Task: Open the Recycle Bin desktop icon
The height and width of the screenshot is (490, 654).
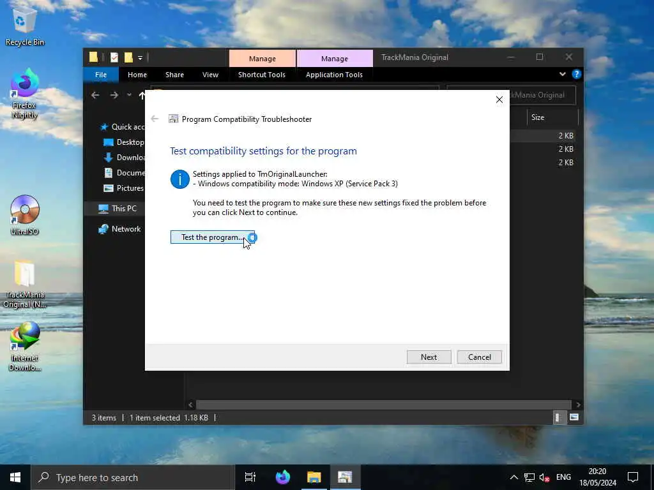Action: tap(25, 28)
